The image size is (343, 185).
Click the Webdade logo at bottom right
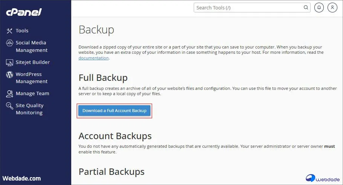coord(322,178)
